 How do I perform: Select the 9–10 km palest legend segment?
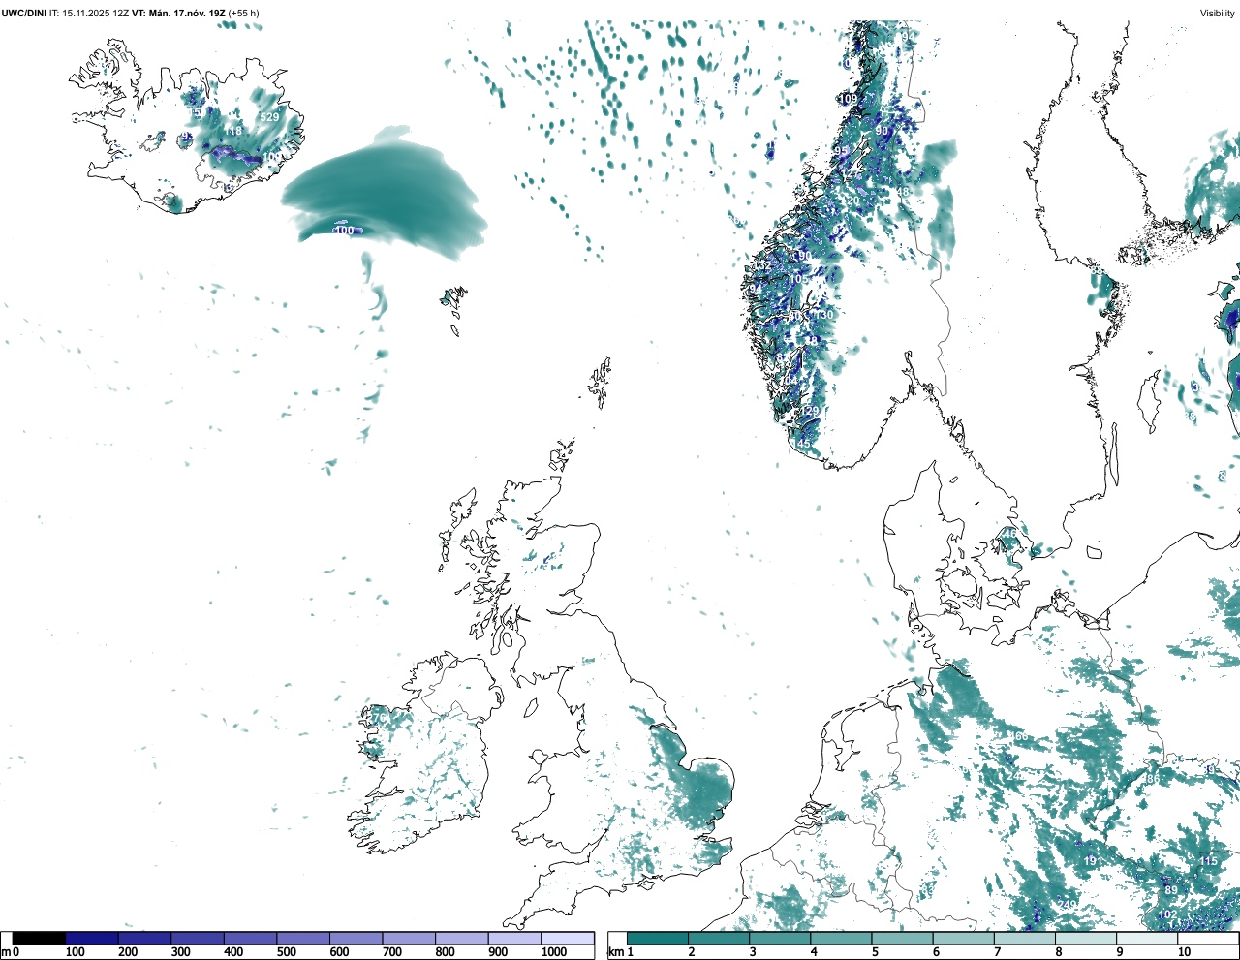(x=1146, y=938)
